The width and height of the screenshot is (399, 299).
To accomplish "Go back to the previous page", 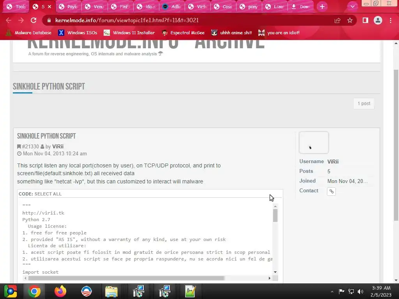I will tap(9, 20).
